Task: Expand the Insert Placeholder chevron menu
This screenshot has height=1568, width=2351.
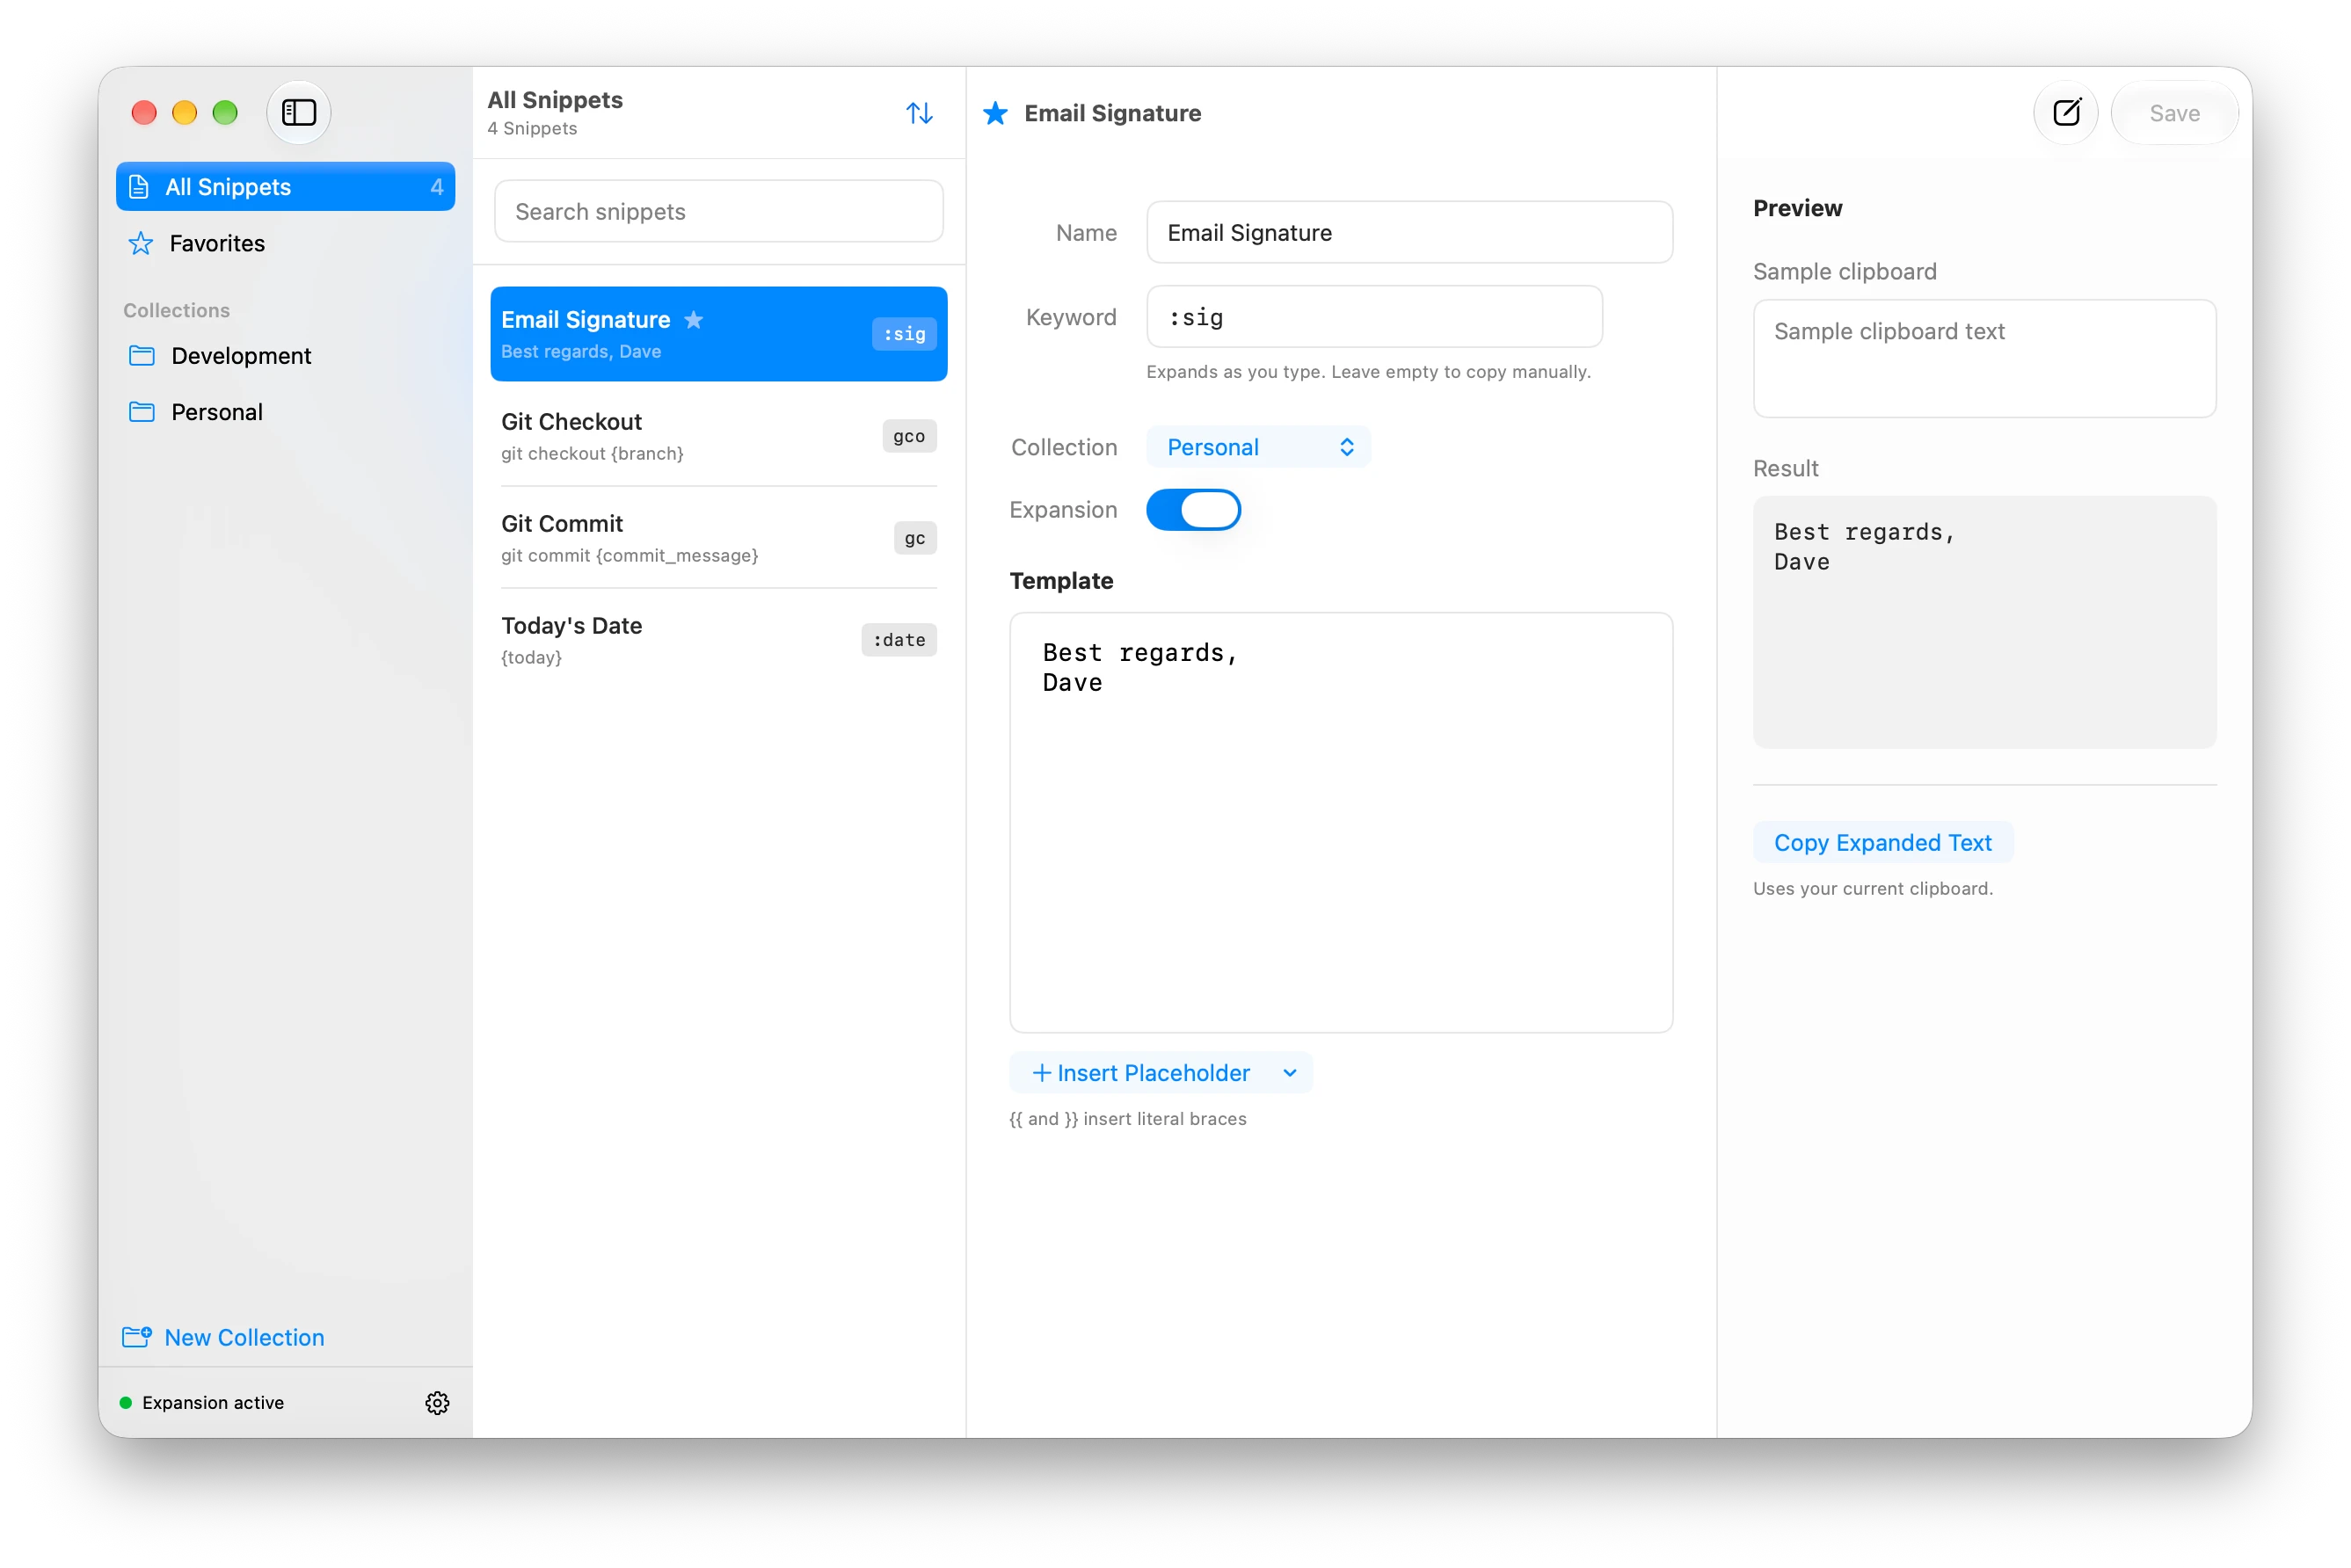Action: [x=1289, y=1072]
